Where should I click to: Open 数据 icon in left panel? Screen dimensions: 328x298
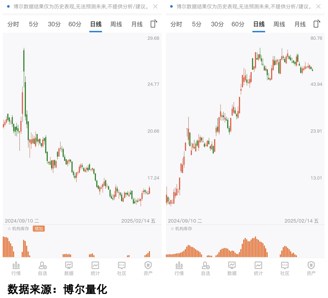click(69, 268)
